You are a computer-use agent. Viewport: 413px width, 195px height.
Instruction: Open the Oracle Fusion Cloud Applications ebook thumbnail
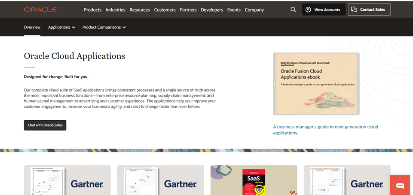316,84
